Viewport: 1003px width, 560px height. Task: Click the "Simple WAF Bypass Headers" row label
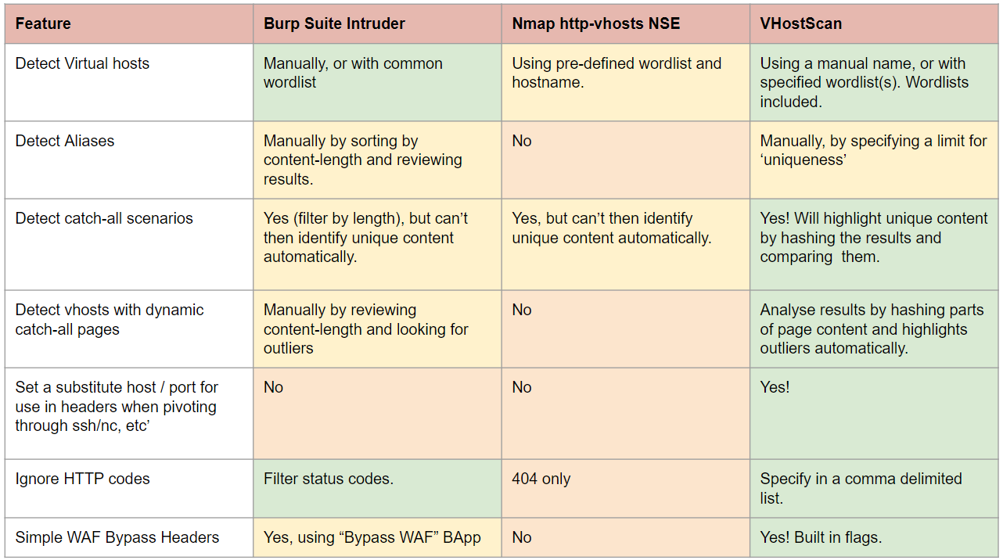117,537
